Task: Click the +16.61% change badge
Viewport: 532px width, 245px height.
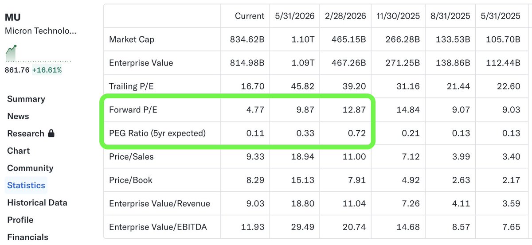Action: (x=47, y=70)
